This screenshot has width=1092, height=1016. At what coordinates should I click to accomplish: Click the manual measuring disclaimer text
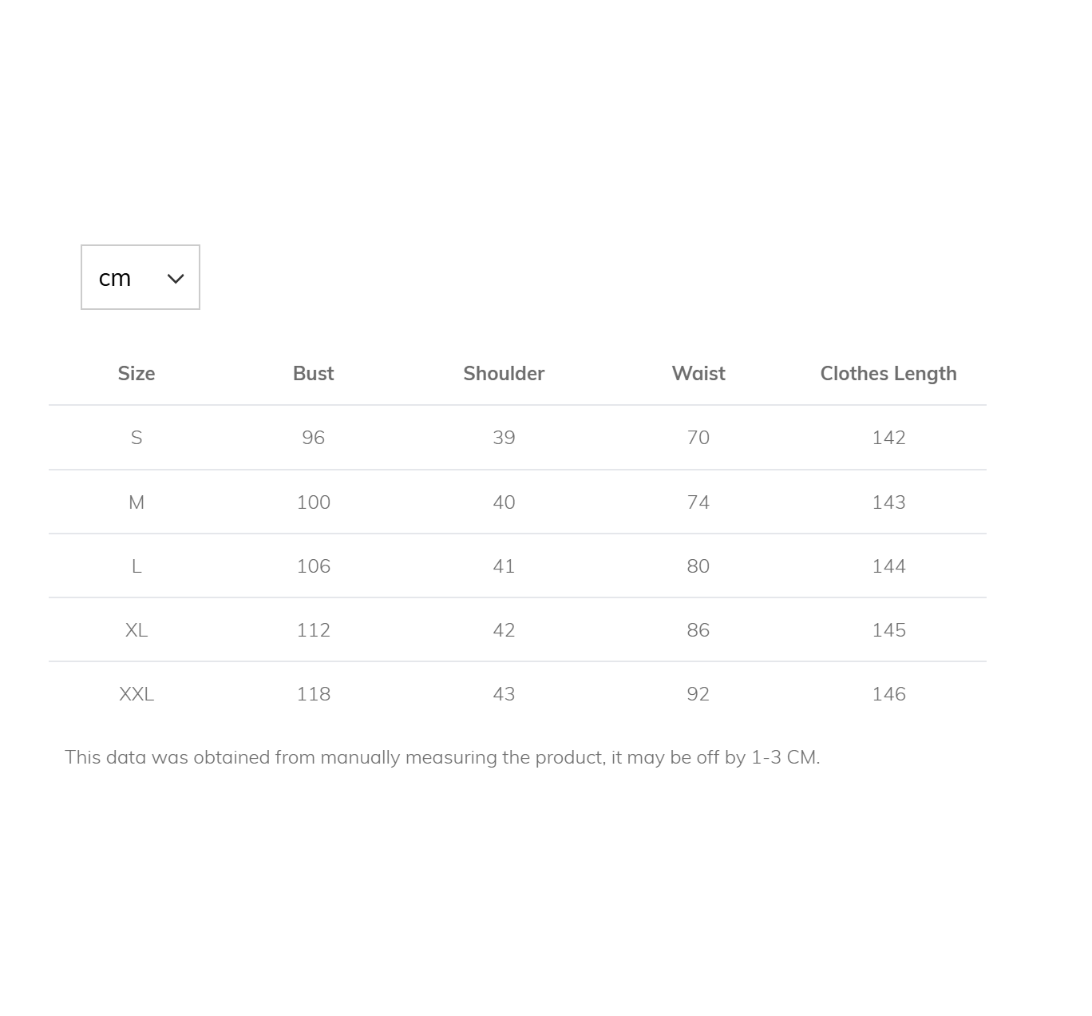coord(442,757)
